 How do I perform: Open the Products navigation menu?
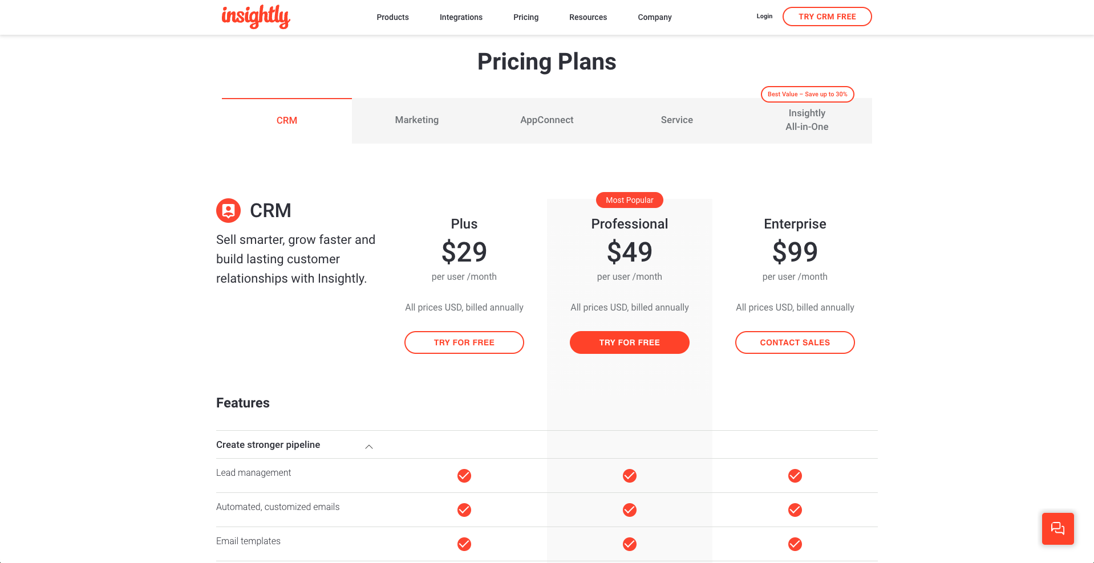tap(392, 17)
